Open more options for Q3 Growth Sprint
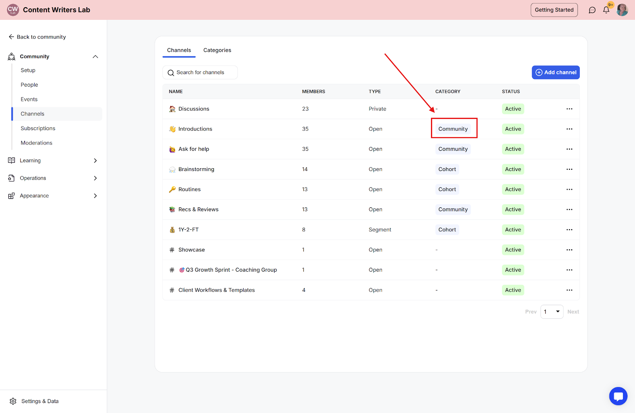Viewport: 635px width, 413px height. 570,270
